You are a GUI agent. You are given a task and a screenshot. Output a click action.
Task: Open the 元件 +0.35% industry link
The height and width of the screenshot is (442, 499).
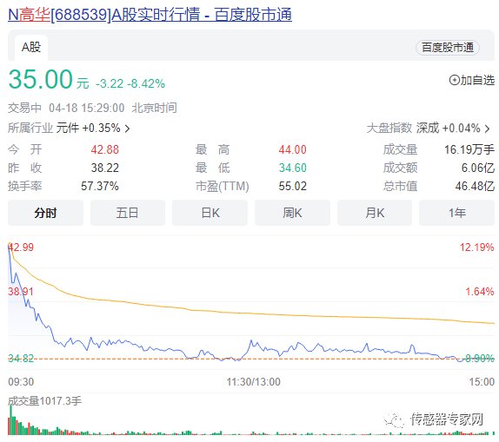click(88, 129)
